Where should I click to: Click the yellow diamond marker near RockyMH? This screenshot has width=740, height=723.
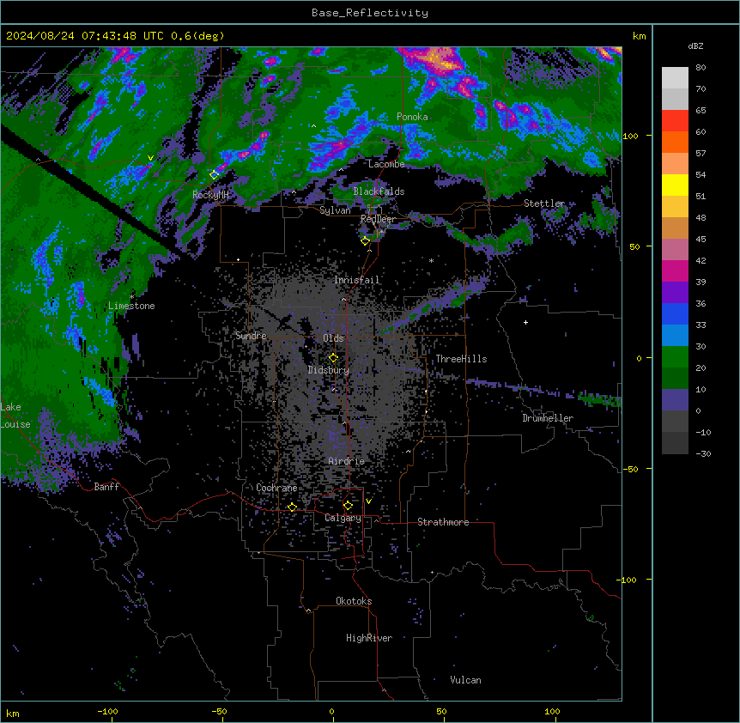click(x=215, y=174)
